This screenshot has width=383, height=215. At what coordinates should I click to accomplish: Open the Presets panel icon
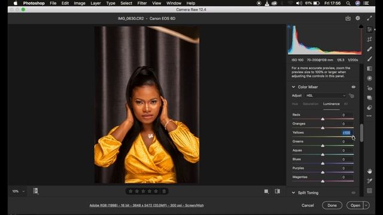[x=370, y=107]
